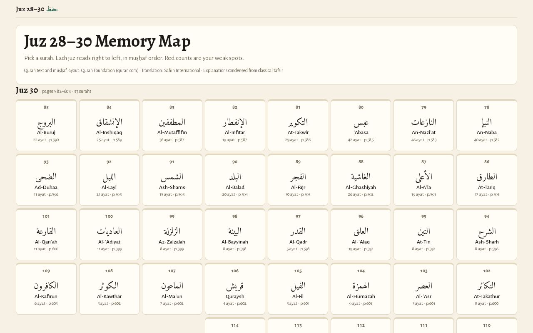Select the At-Tin surah card
The image size is (533, 333).
(423, 234)
